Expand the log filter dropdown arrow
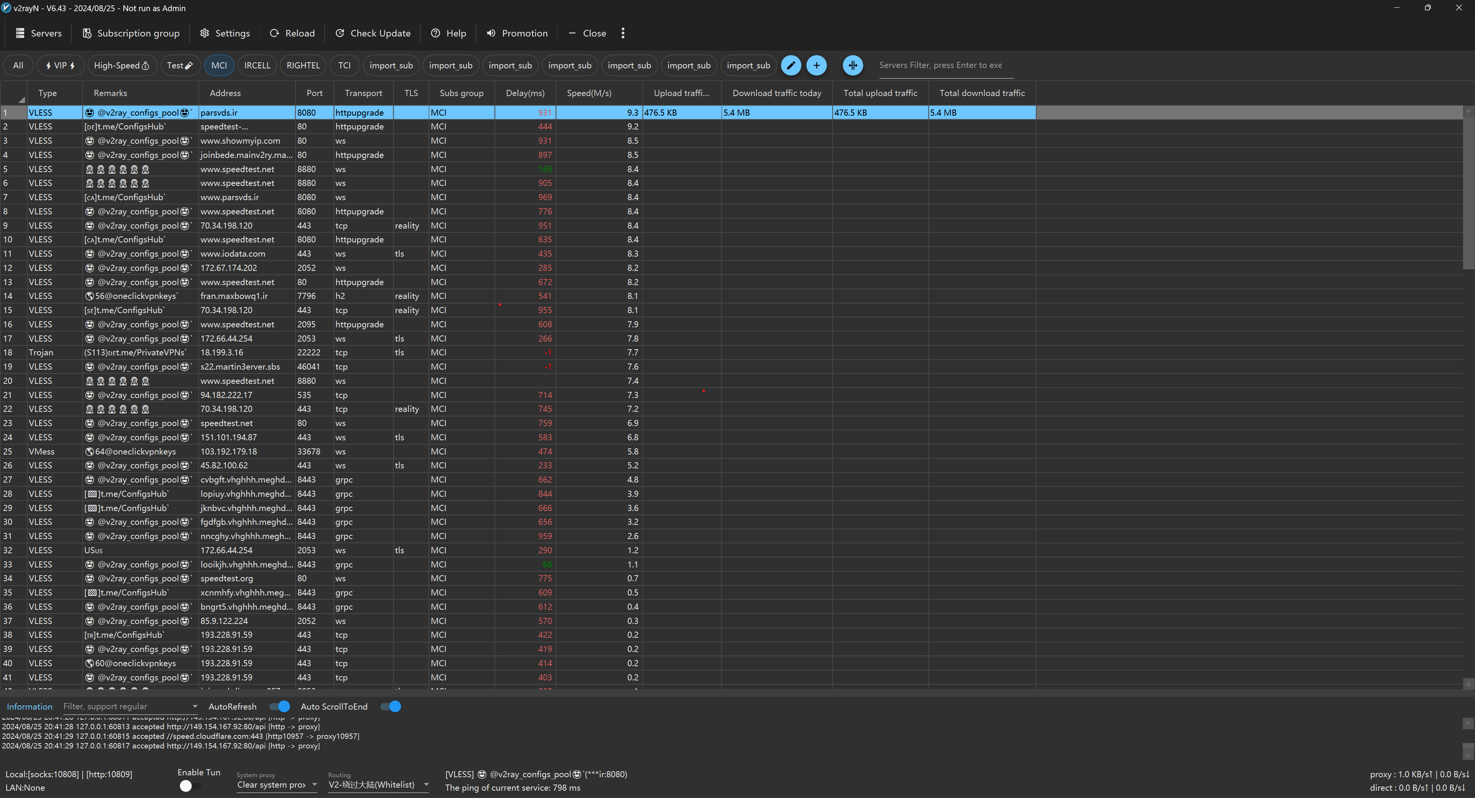This screenshot has height=798, width=1475. pos(195,707)
